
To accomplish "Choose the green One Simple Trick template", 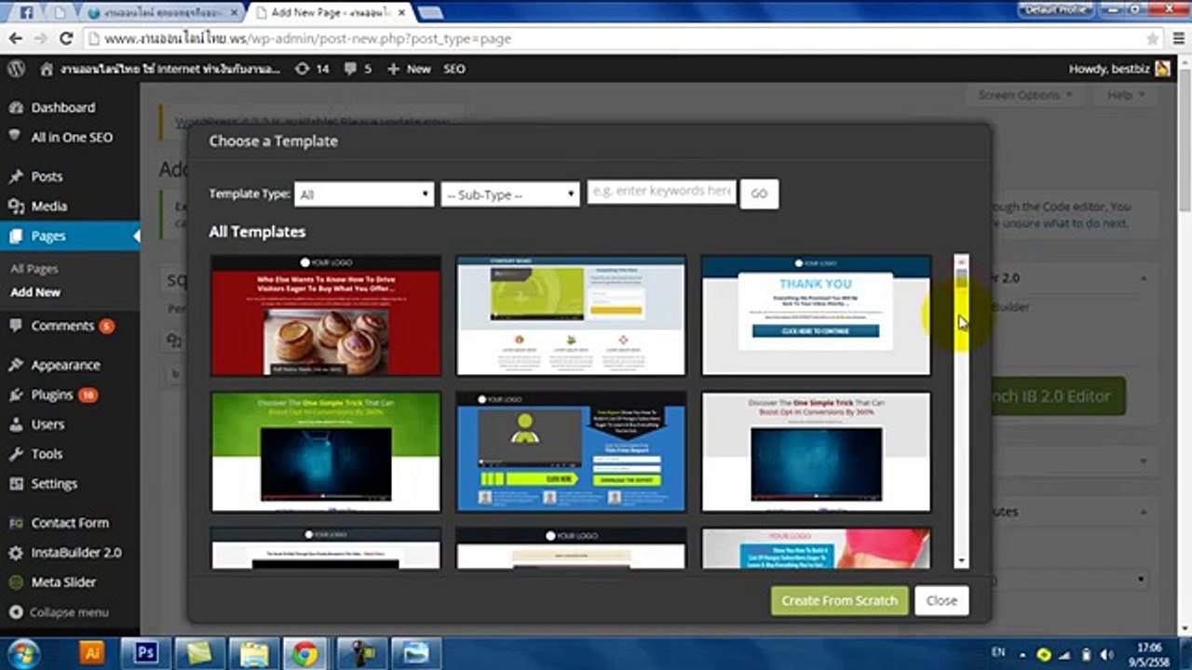I will [x=326, y=451].
